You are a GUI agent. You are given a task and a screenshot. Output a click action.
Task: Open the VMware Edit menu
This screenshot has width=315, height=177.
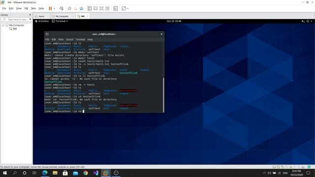point(11,8)
